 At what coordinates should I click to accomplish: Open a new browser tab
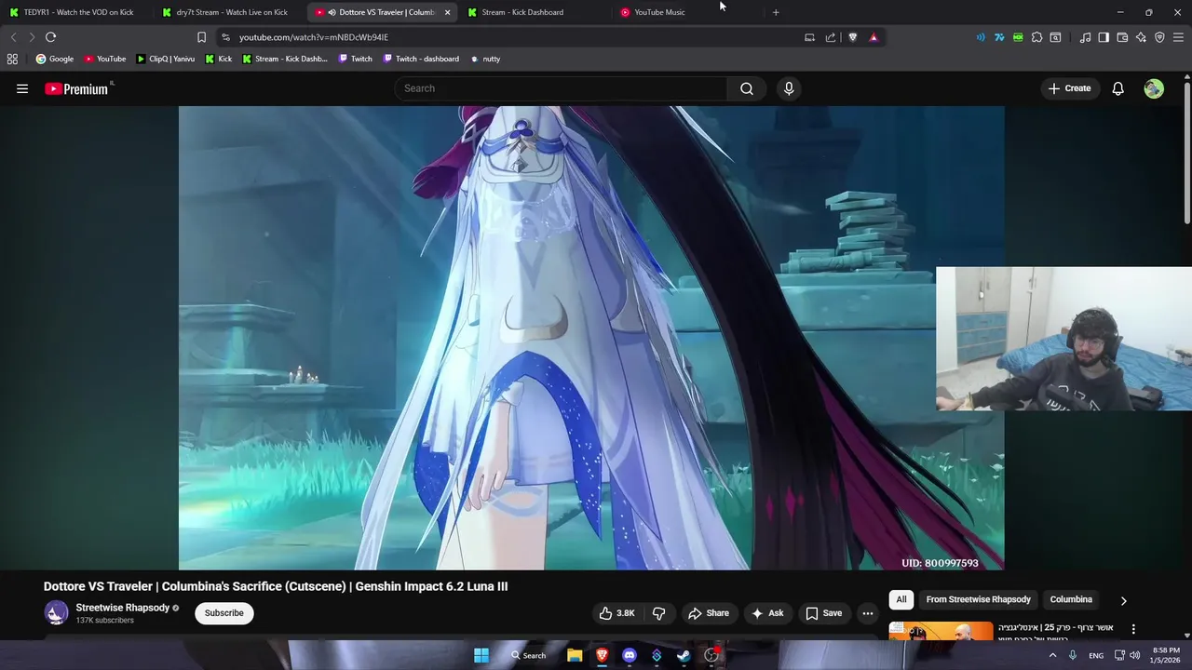[x=776, y=12]
